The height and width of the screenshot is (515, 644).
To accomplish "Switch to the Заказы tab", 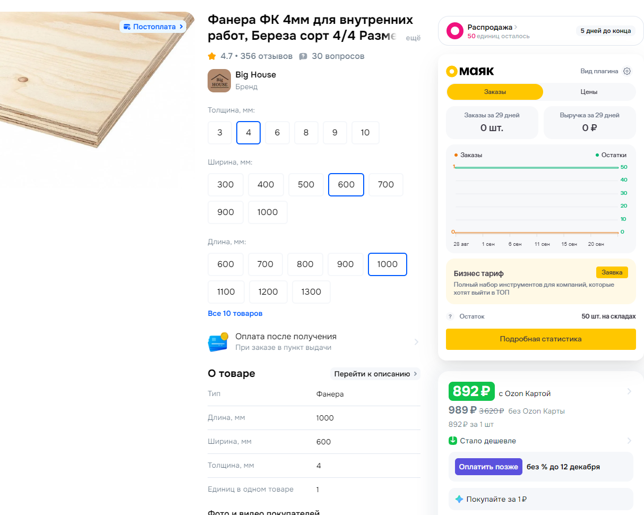I will [495, 92].
